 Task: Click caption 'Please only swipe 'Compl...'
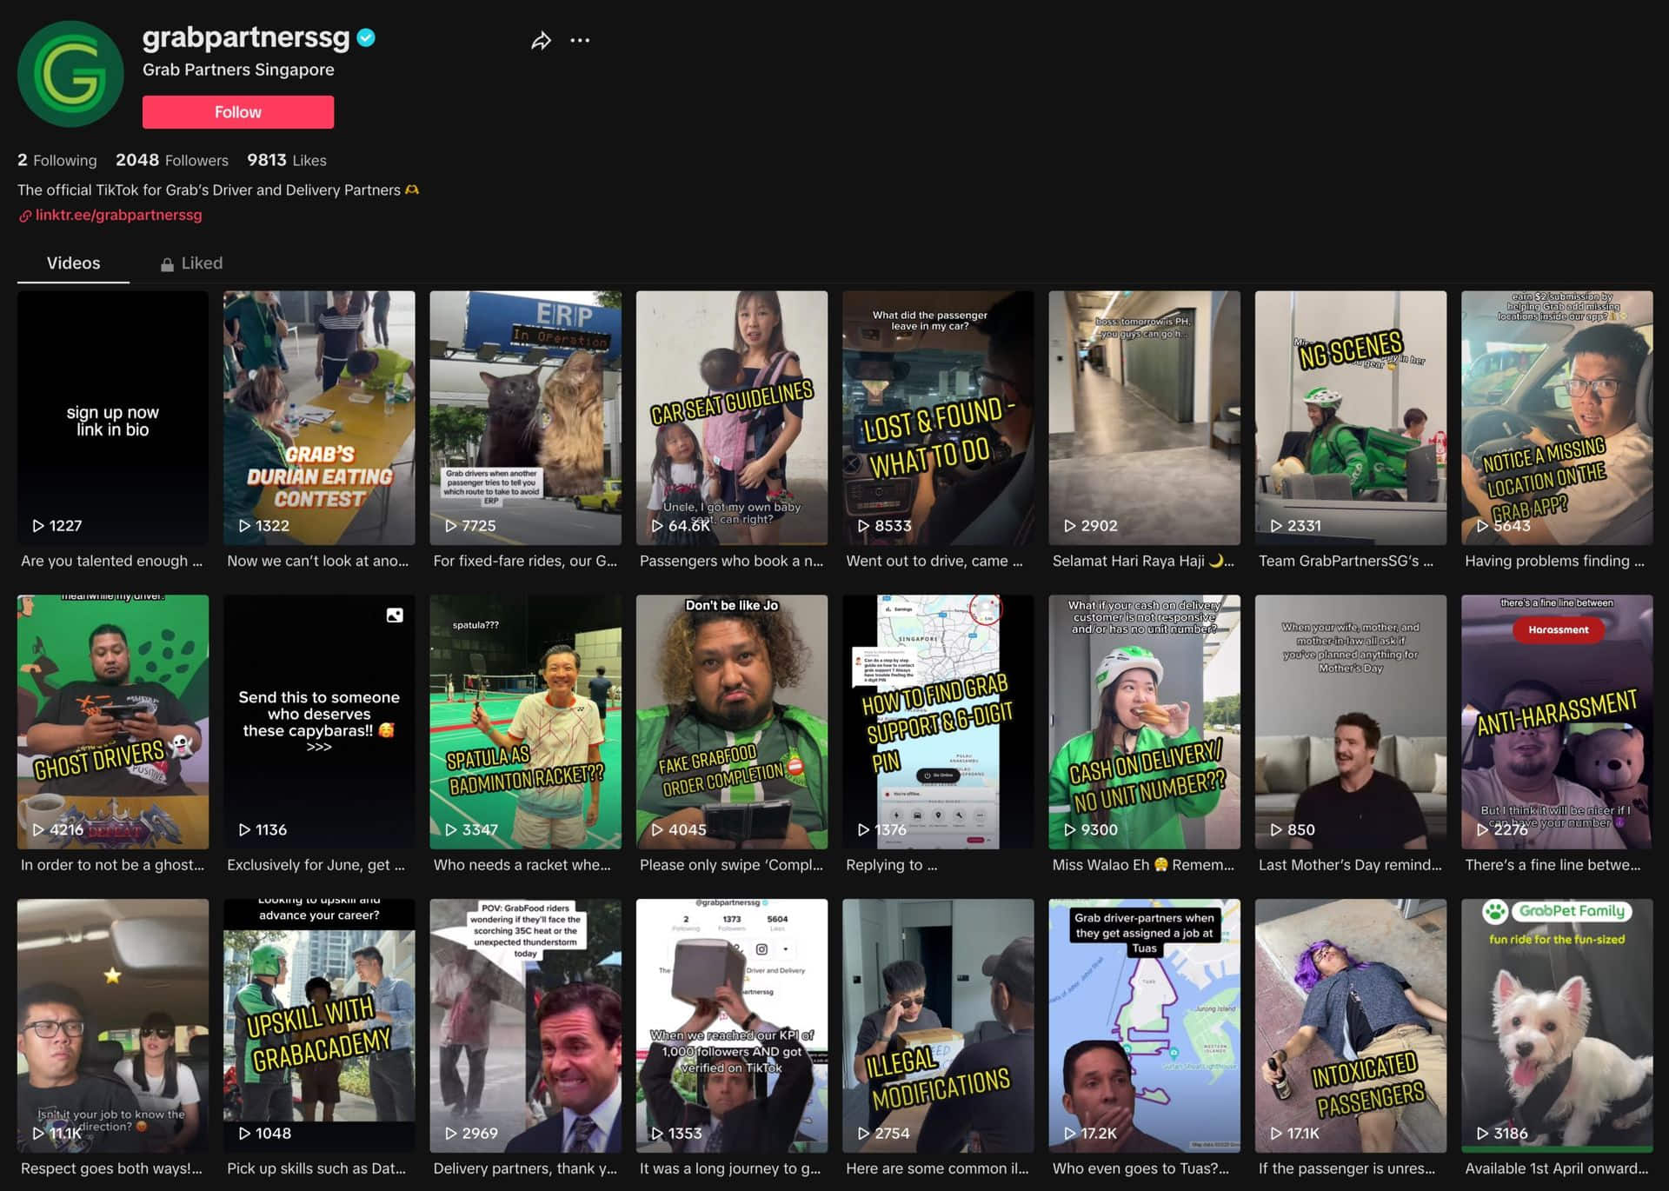click(731, 865)
